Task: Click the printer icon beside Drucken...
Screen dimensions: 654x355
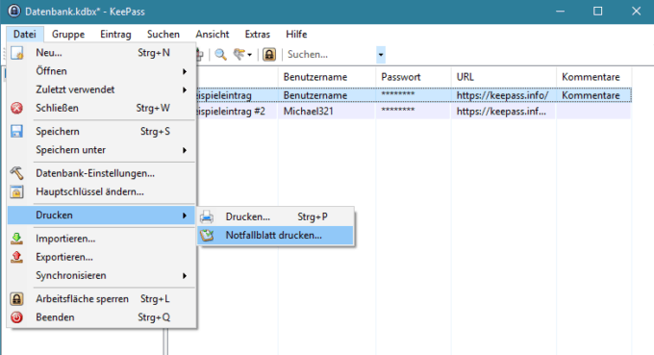Action: click(x=207, y=216)
